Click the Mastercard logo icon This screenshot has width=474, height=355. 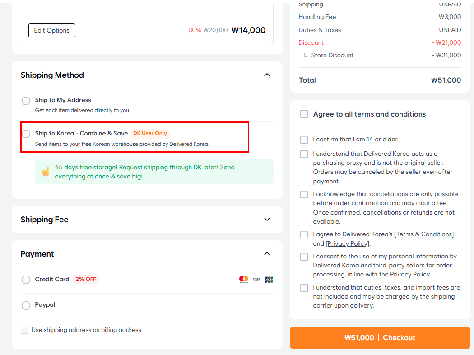click(244, 280)
